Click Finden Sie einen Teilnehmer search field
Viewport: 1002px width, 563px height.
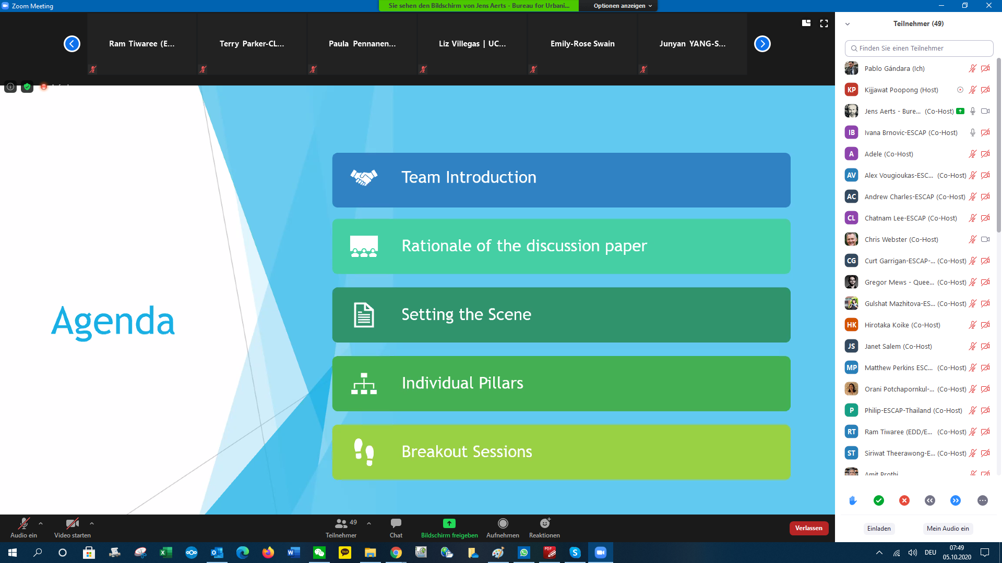918,48
